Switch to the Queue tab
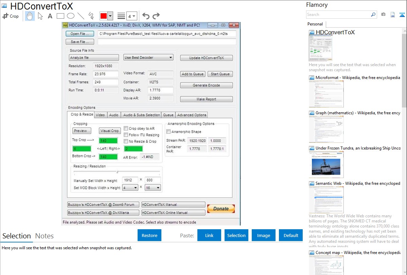 168,115
